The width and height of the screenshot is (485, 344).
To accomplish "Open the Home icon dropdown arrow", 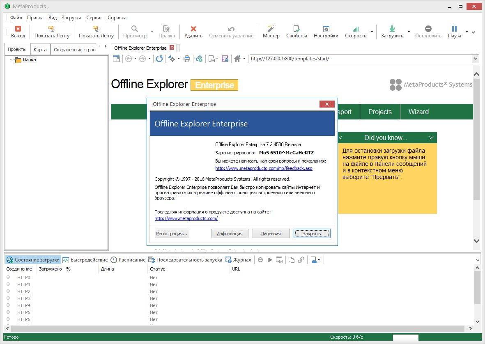I will point(244,59).
